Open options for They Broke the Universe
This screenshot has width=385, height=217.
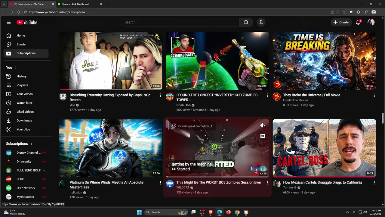(x=374, y=95)
